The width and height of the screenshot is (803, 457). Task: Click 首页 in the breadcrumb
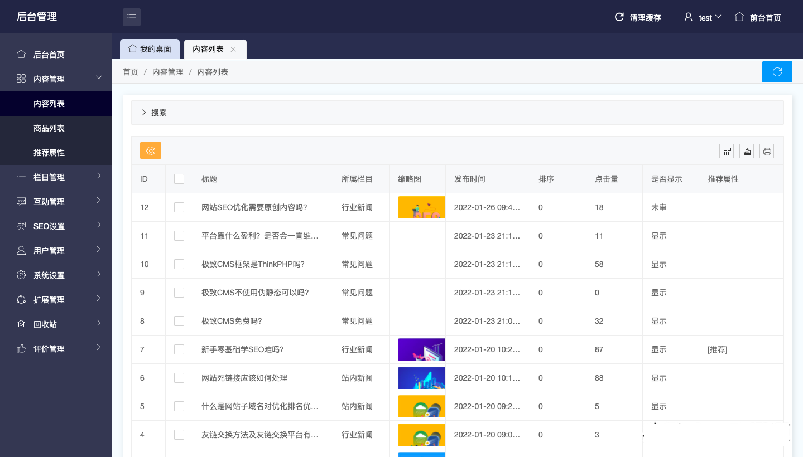pos(131,72)
